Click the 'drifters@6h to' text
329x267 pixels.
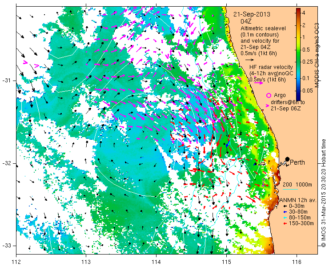coord(288,102)
